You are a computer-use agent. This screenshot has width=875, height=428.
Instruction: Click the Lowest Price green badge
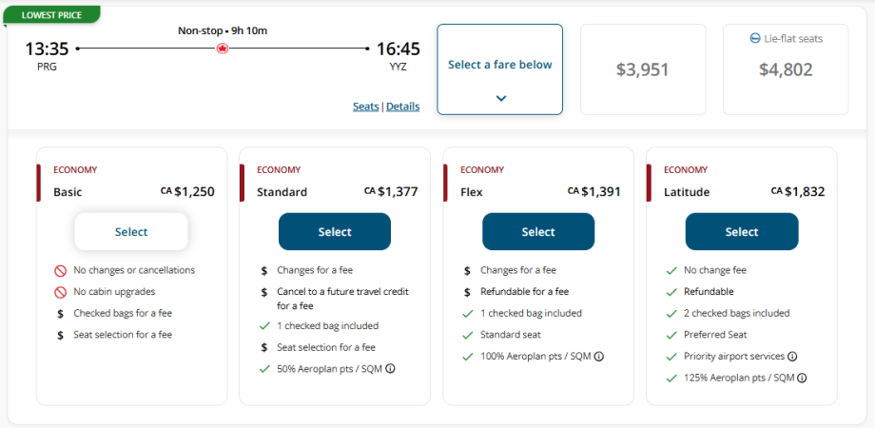click(x=49, y=15)
